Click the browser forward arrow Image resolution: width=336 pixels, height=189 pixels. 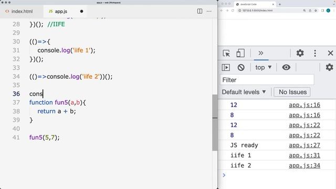point(227,10)
